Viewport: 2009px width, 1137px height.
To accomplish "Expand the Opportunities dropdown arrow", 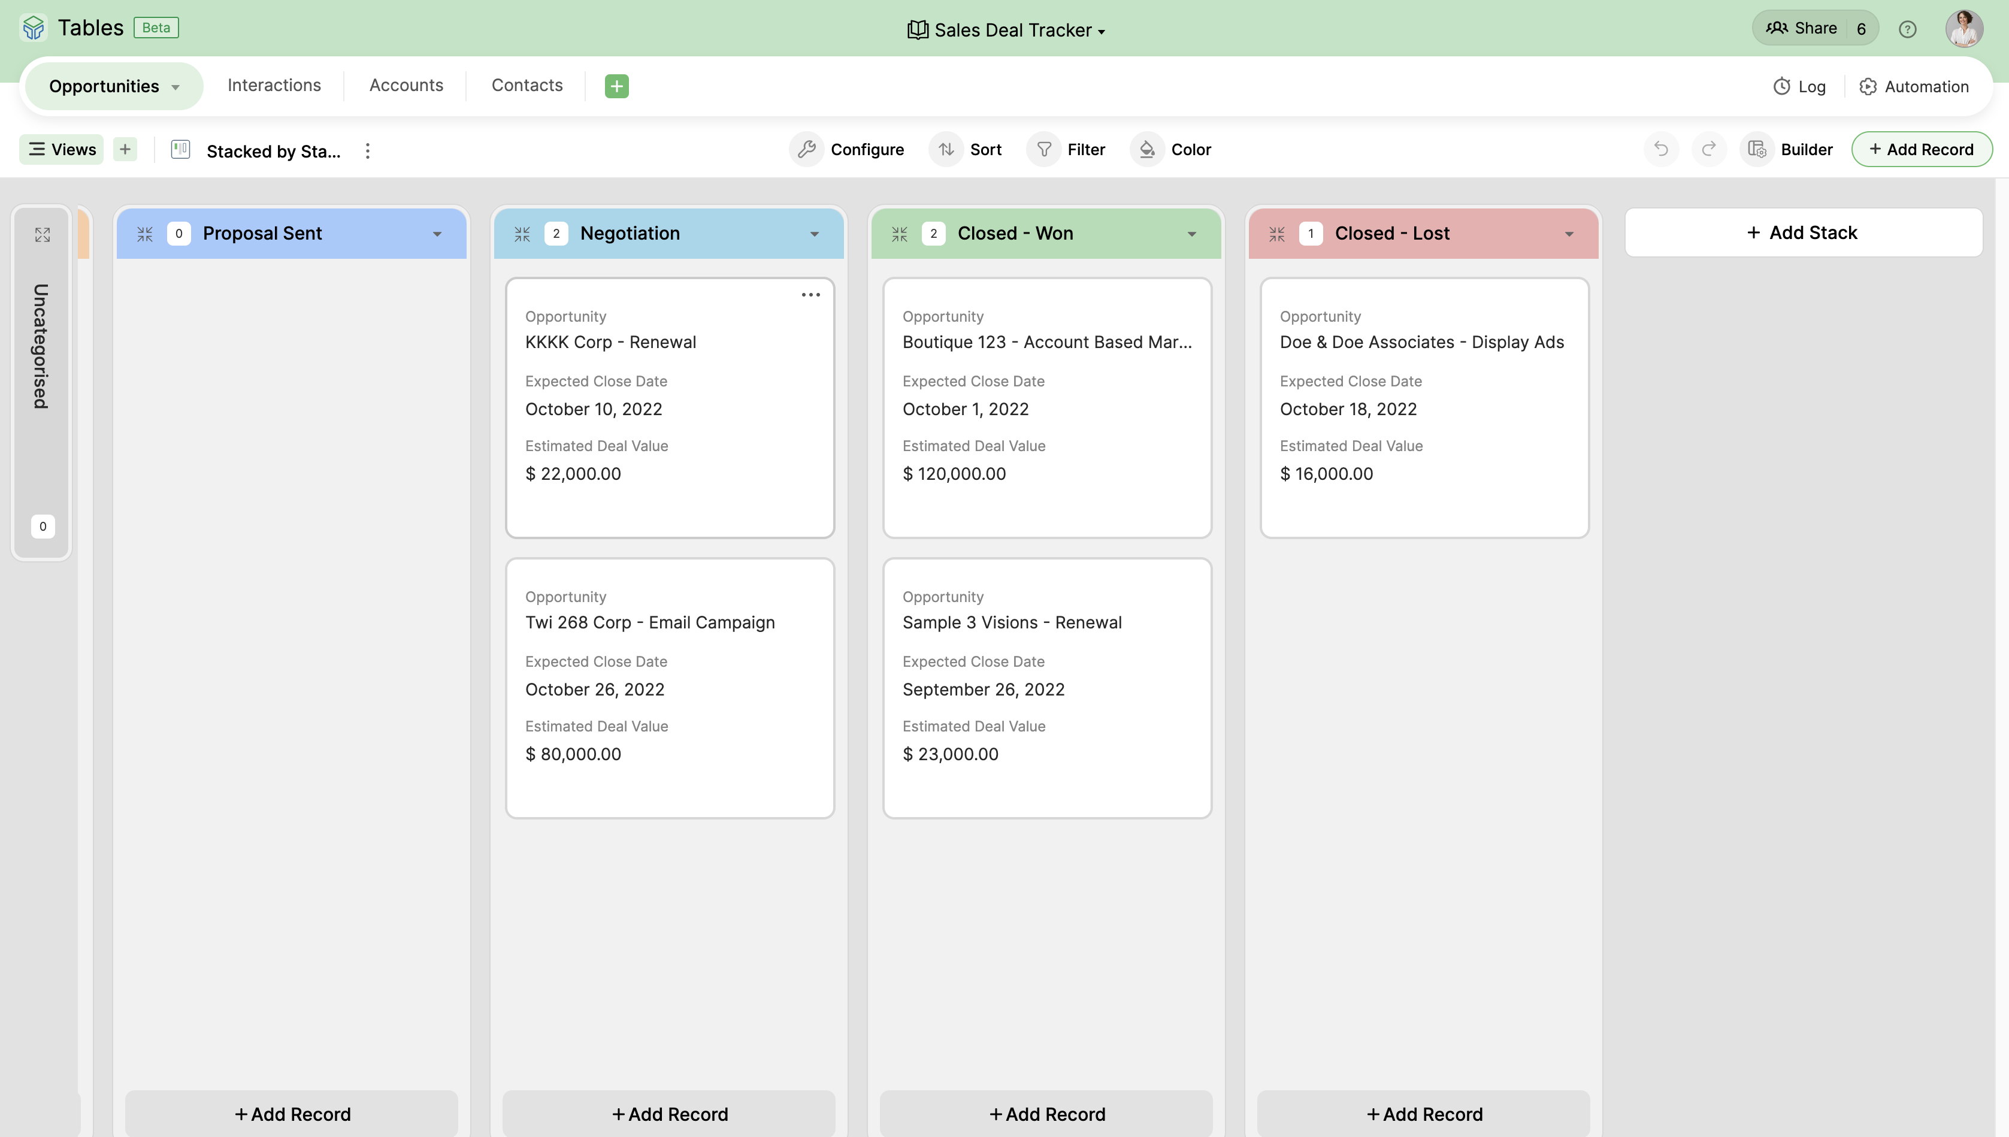I will tap(177, 86).
